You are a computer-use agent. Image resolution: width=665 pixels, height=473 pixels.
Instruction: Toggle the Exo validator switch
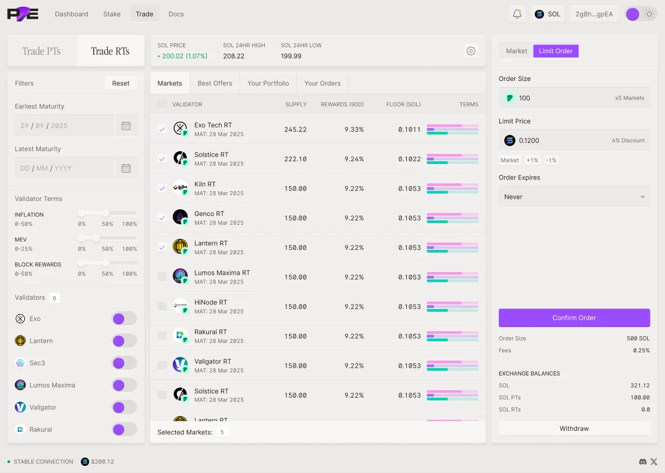point(124,318)
